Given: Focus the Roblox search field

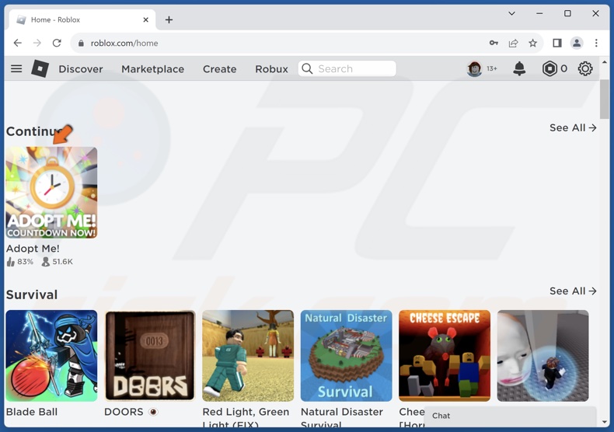Looking at the screenshot, I should point(347,69).
